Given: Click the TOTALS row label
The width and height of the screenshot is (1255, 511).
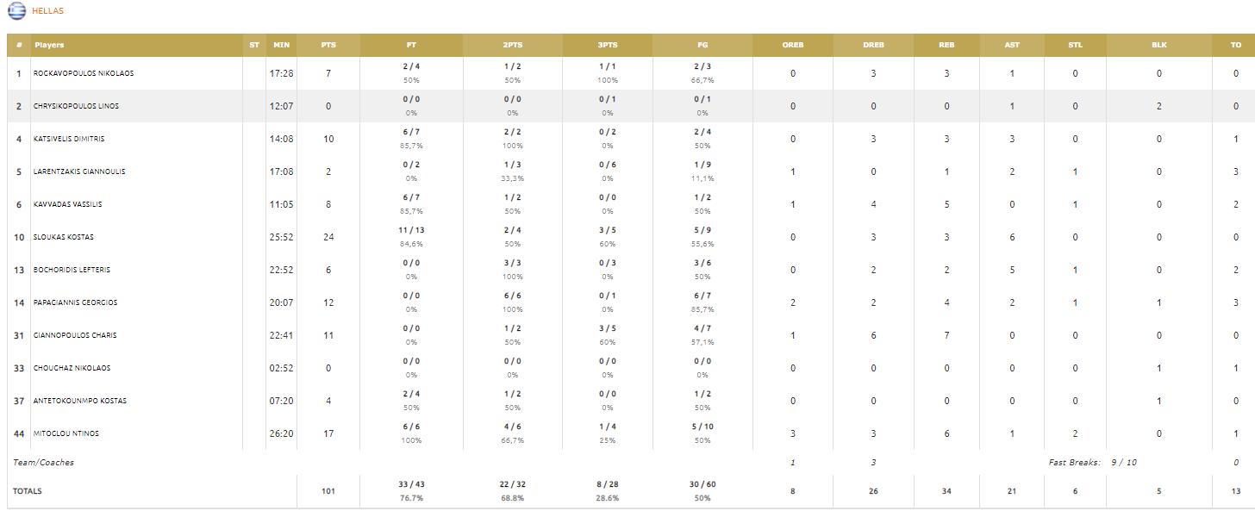Looking at the screenshot, I should point(28,491).
